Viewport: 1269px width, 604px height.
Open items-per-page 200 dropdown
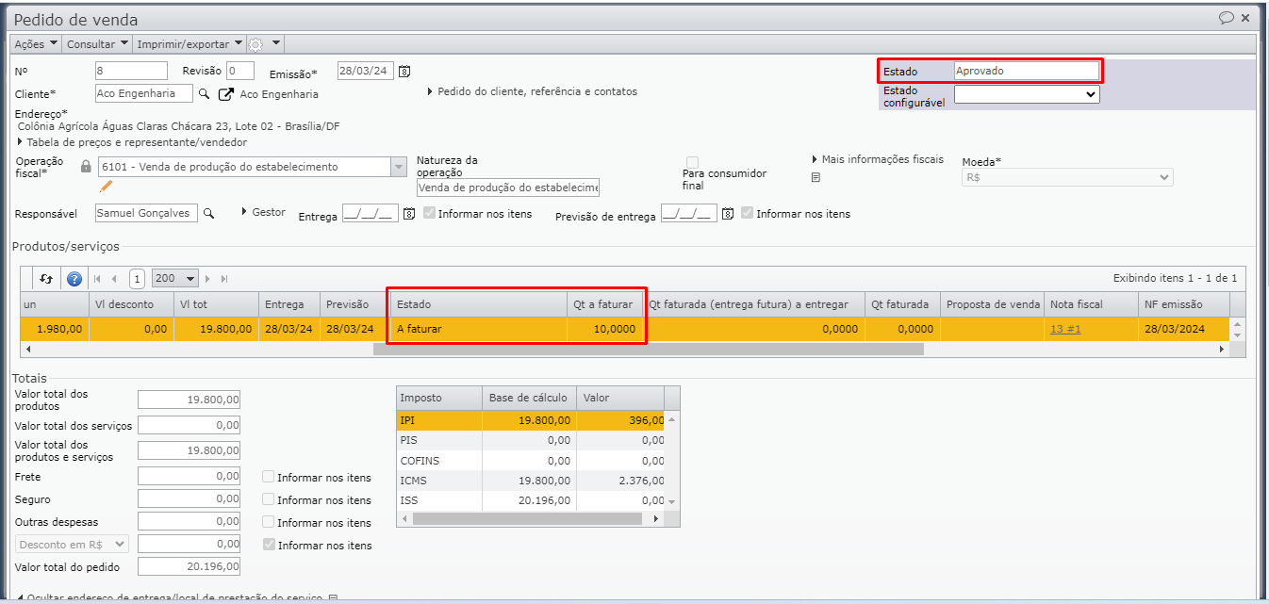click(x=175, y=279)
